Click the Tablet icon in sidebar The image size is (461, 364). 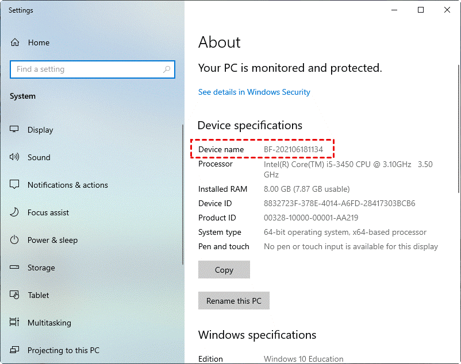click(15, 295)
